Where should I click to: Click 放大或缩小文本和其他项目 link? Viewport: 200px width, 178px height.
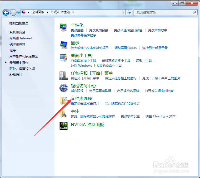tap(90, 48)
